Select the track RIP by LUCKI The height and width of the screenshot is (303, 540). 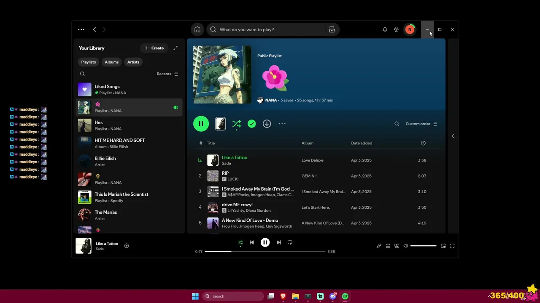pos(316,176)
